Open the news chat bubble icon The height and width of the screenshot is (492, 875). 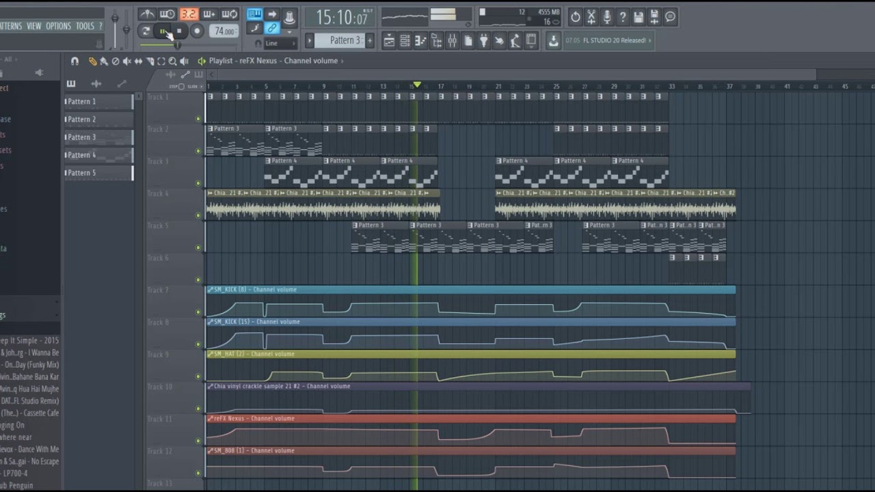pyautogui.click(x=670, y=17)
